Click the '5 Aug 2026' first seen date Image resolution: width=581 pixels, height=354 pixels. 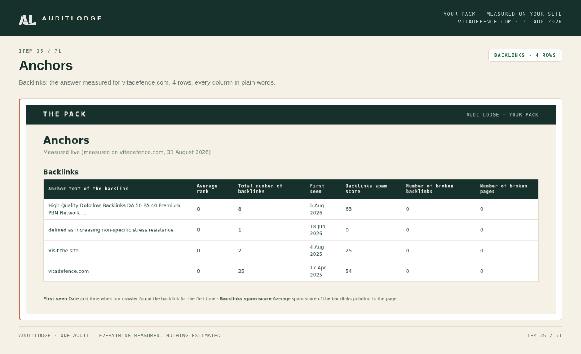[317, 209]
